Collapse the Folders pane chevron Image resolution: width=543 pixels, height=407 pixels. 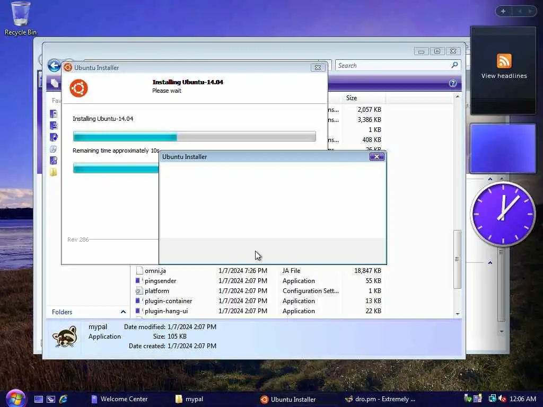(x=123, y=312)
